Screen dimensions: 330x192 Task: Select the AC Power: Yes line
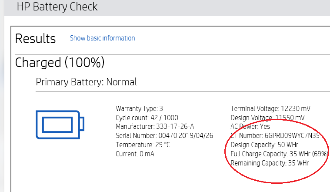250,126
